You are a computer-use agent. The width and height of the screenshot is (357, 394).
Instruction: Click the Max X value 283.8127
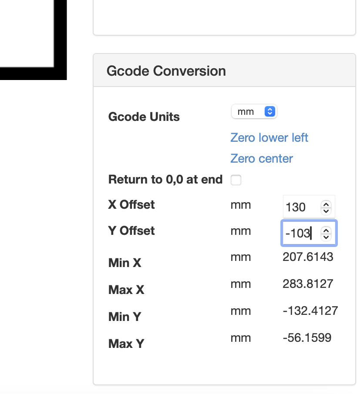coord(308,284)
